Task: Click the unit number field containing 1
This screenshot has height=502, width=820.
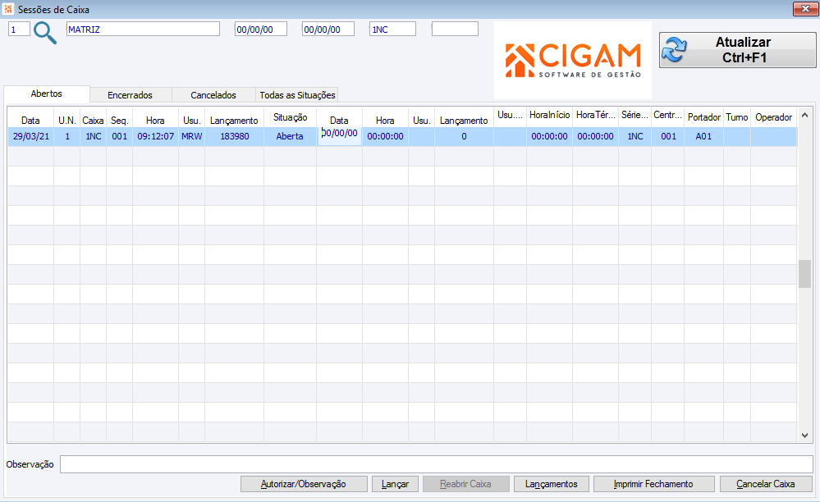Action: pyautogui.click(x=19, y=30)
